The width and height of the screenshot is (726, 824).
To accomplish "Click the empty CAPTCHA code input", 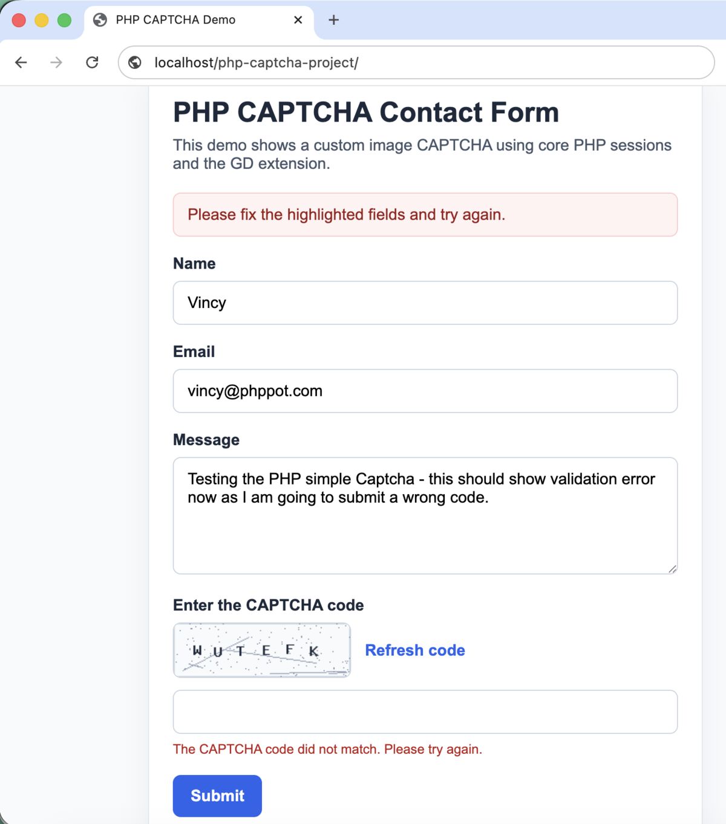I will click(425, 711).
